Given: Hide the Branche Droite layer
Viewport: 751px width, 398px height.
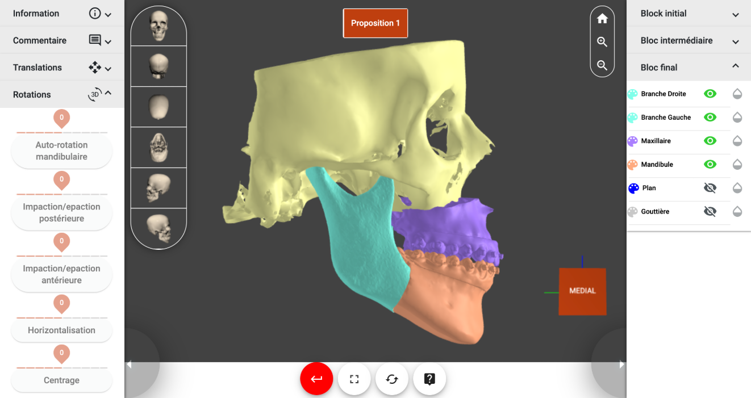Looking at the screenshot, I should pyautogui.click(x=710, y=94).
